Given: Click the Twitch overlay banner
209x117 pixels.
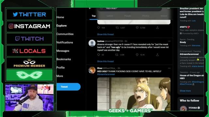Looking at the screenshot, I should (29, 39).
